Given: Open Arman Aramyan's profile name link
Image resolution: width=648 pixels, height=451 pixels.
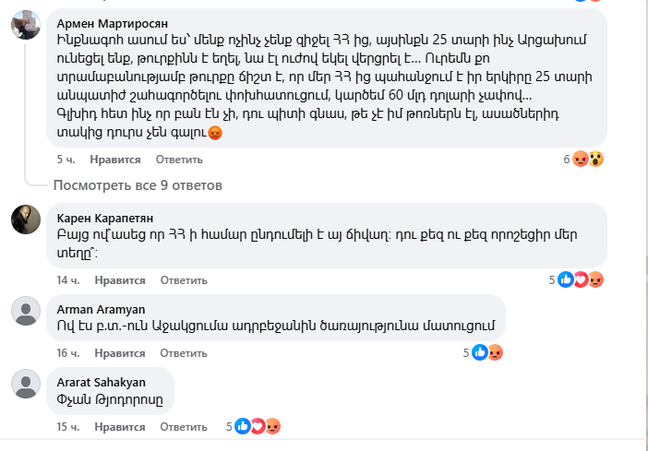Looking at the screenshot, I should (102, 309).
